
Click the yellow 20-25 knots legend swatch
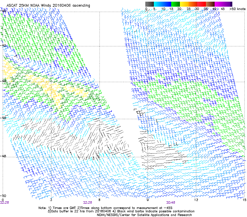point(184,4)
